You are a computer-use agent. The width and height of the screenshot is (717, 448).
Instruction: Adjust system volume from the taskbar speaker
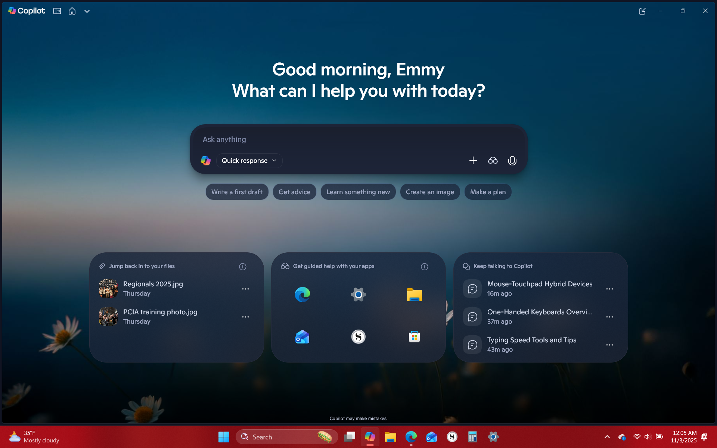coord(648,436)
